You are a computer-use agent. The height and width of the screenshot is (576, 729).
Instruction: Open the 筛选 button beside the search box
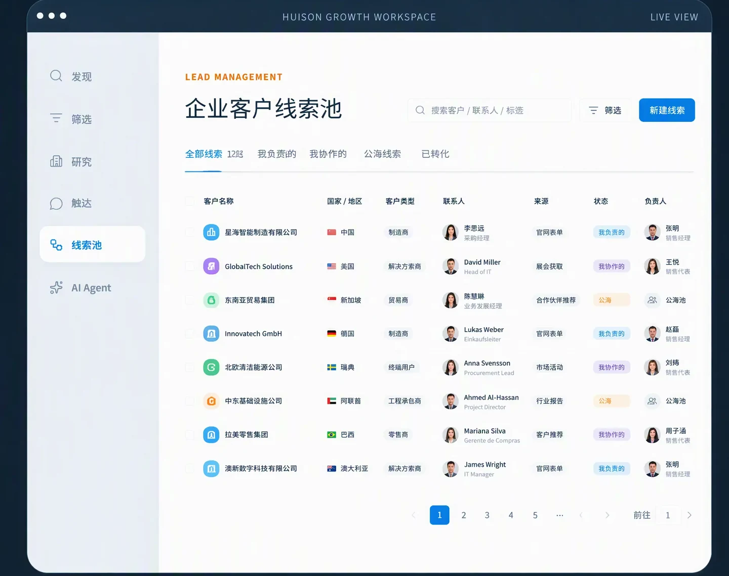click(x=605, y=110)
